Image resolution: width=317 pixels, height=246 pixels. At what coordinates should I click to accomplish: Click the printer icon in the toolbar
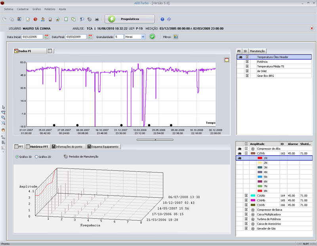click(97, 19)
